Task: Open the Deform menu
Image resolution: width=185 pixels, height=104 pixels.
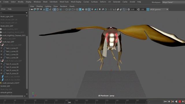Action: click(x=103, y=2)
